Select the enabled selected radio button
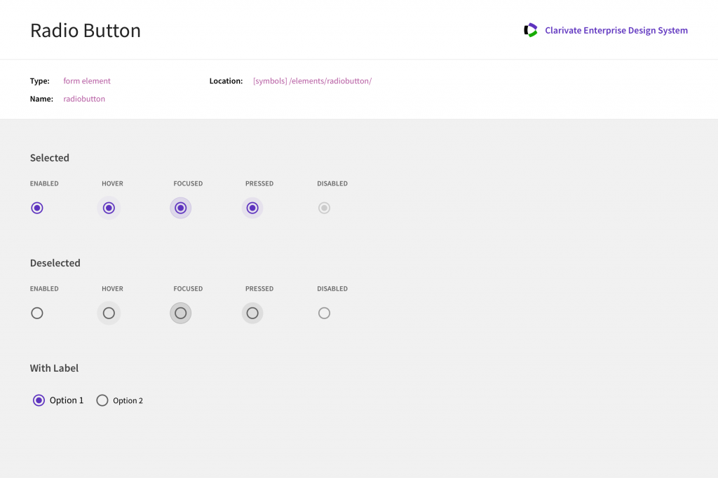 (37, 208)
